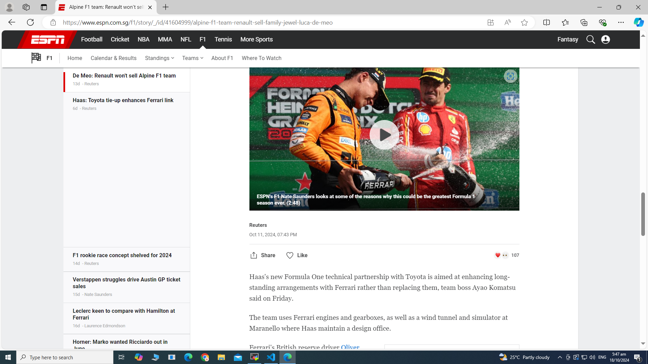Open Edge profile avatar

click(9, 7)
